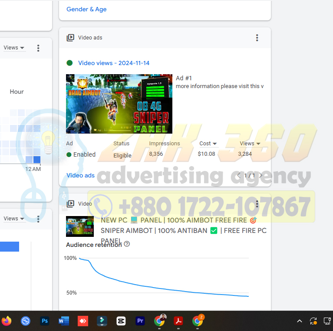Click the Ad #1 label
The height and width of the screenshot is (331, 333).
tap(184, 78)
